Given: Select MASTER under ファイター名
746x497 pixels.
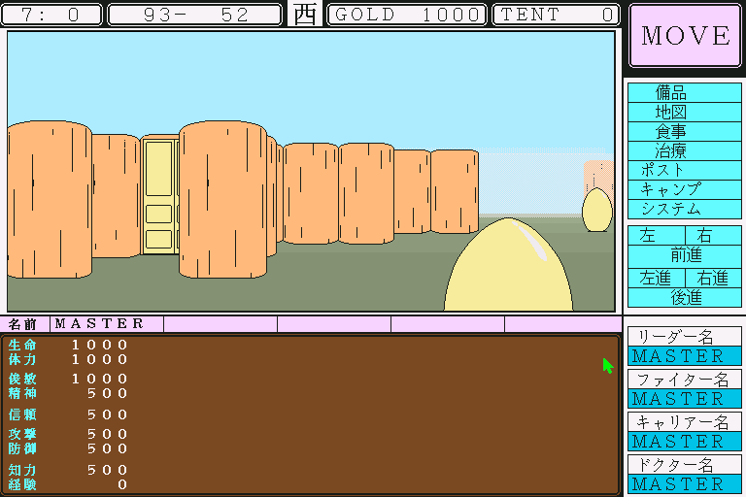Looking at the screenshot, I should pos(684,399).
